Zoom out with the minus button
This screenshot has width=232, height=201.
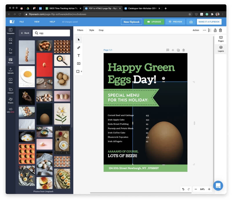[x=196, y=189]
